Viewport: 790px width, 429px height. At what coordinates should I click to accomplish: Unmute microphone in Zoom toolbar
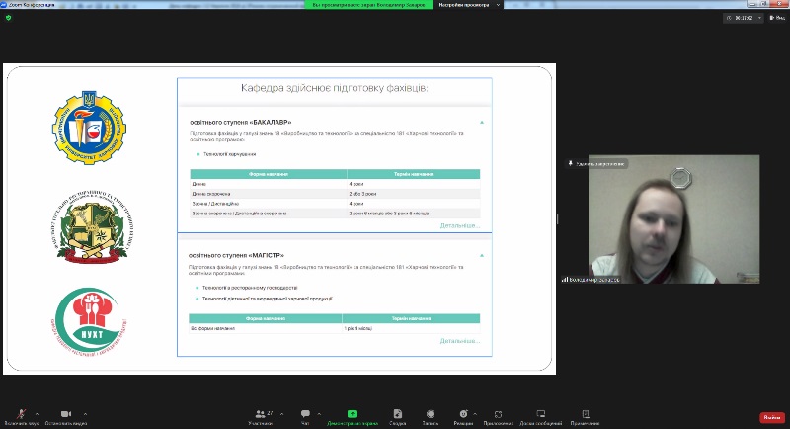click(20, 414)
